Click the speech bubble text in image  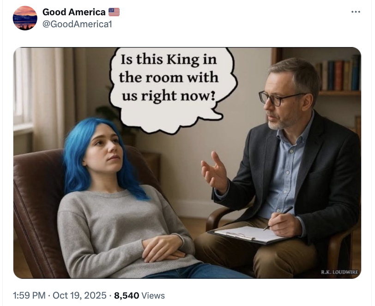coord(169,79)
